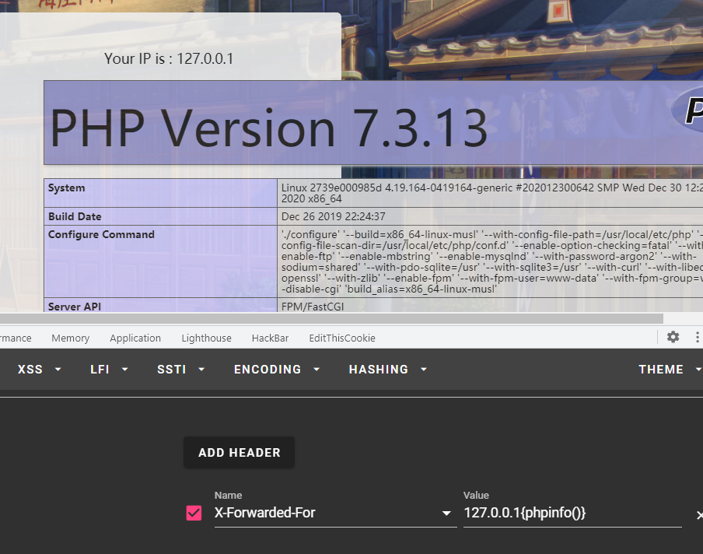The height and width of the screenshot is (554, 703).
Task: Click the ADD HEADER button
Action: 239,452
